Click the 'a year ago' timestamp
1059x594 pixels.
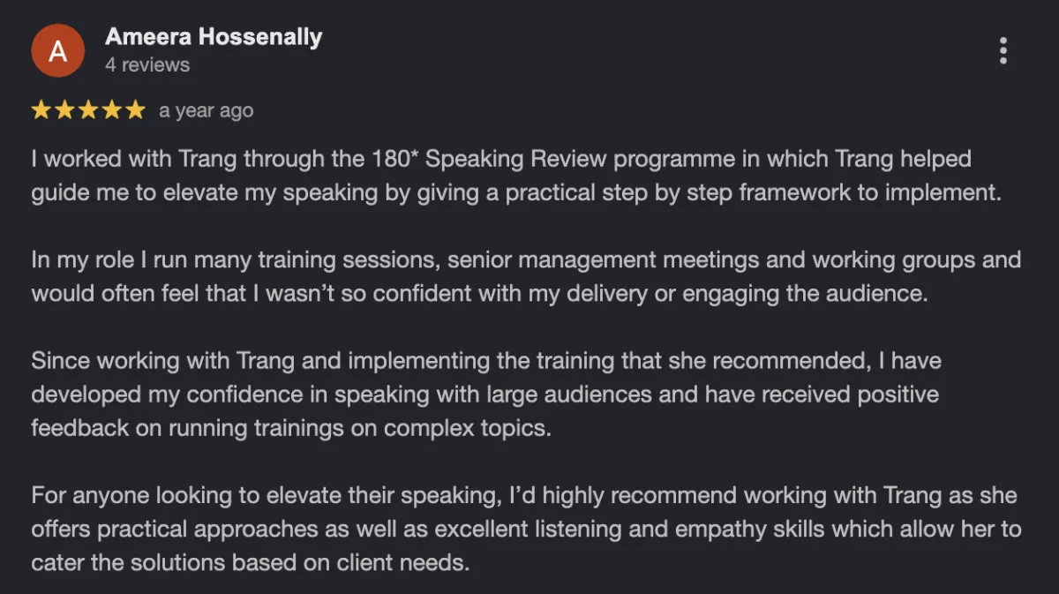pos(206,111)
